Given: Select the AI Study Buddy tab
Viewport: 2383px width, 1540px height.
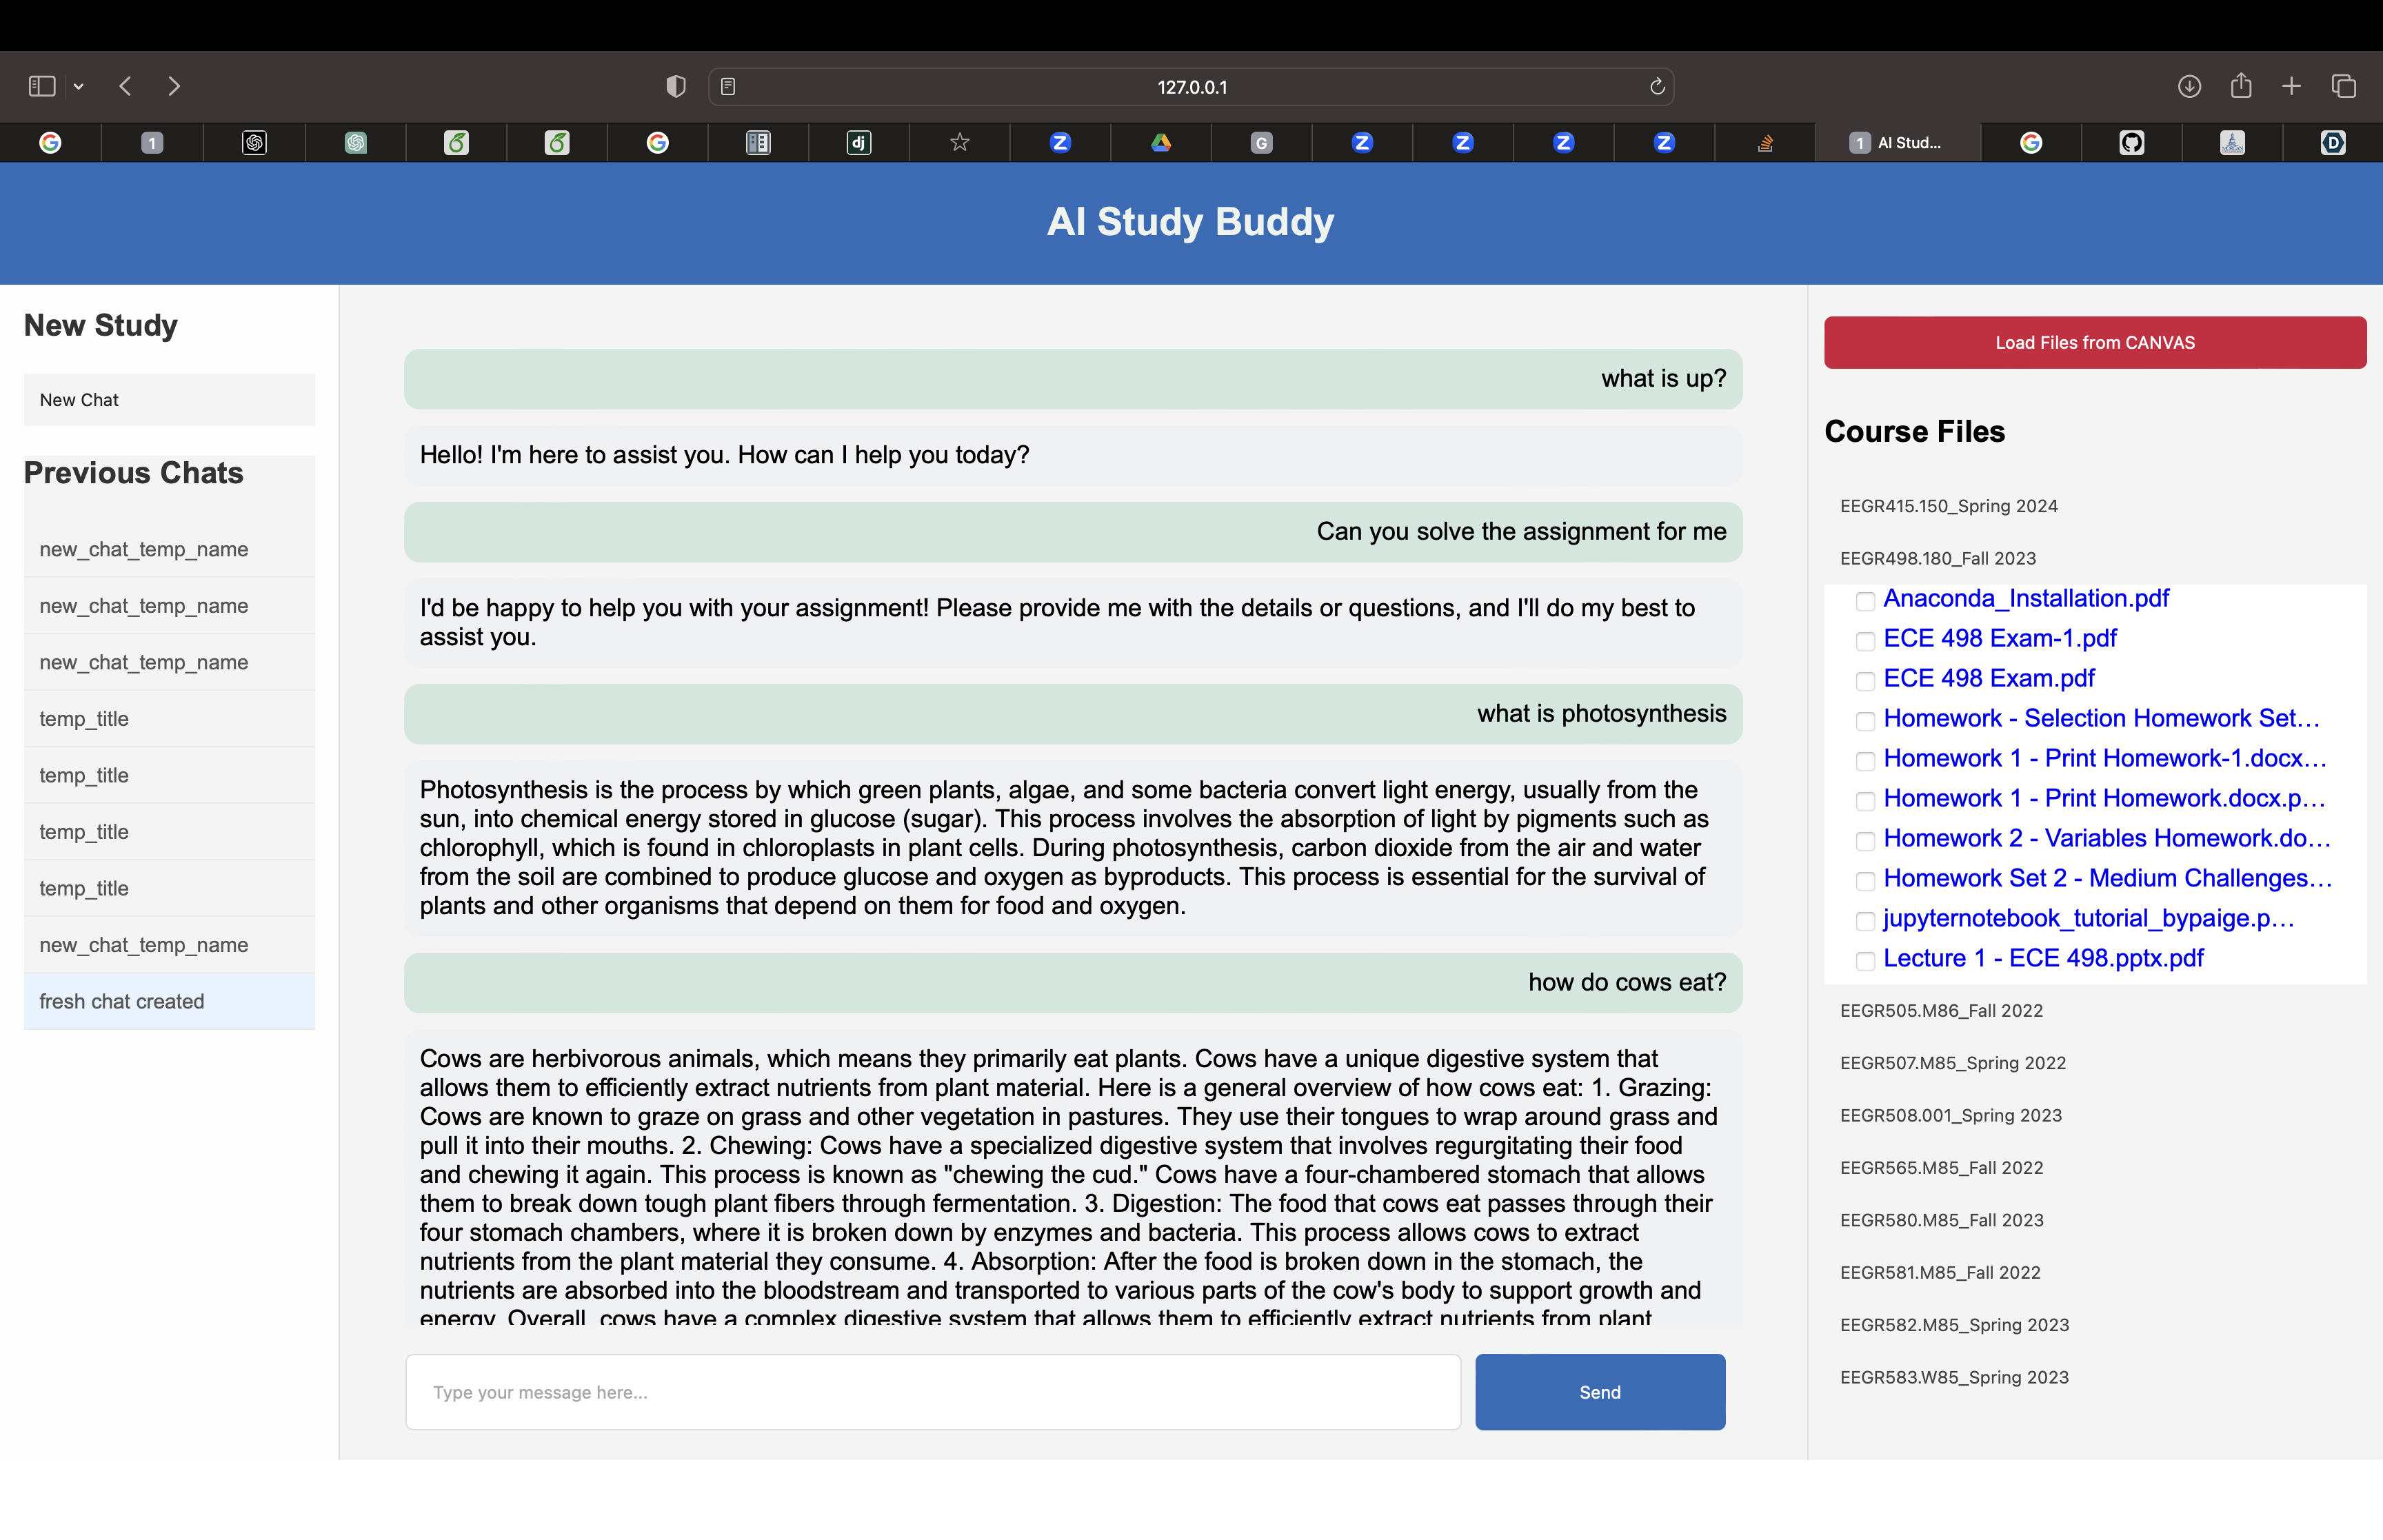Looking at the screenshot, I should coord(1897,142).
